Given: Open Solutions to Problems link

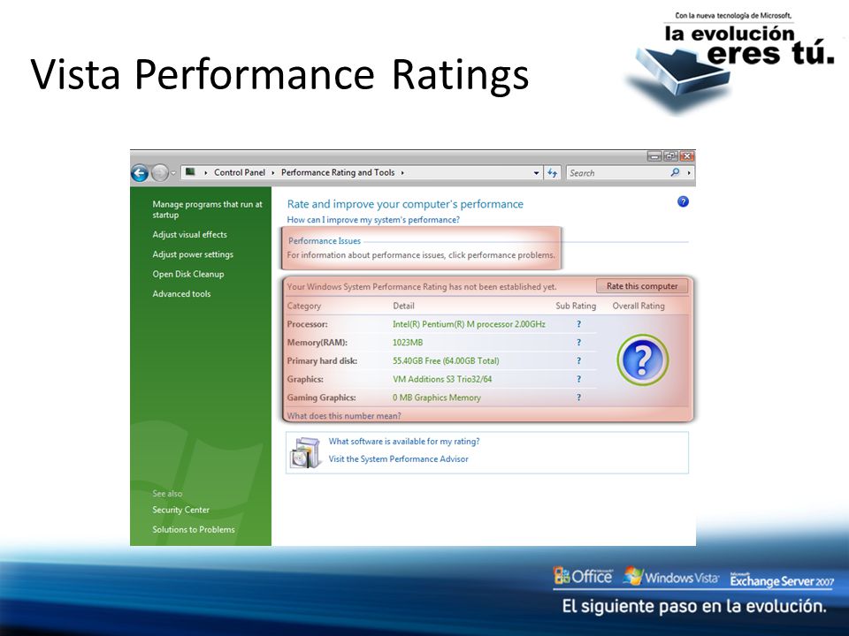Looking at the screenshot, I should click(x=194, y=529).
